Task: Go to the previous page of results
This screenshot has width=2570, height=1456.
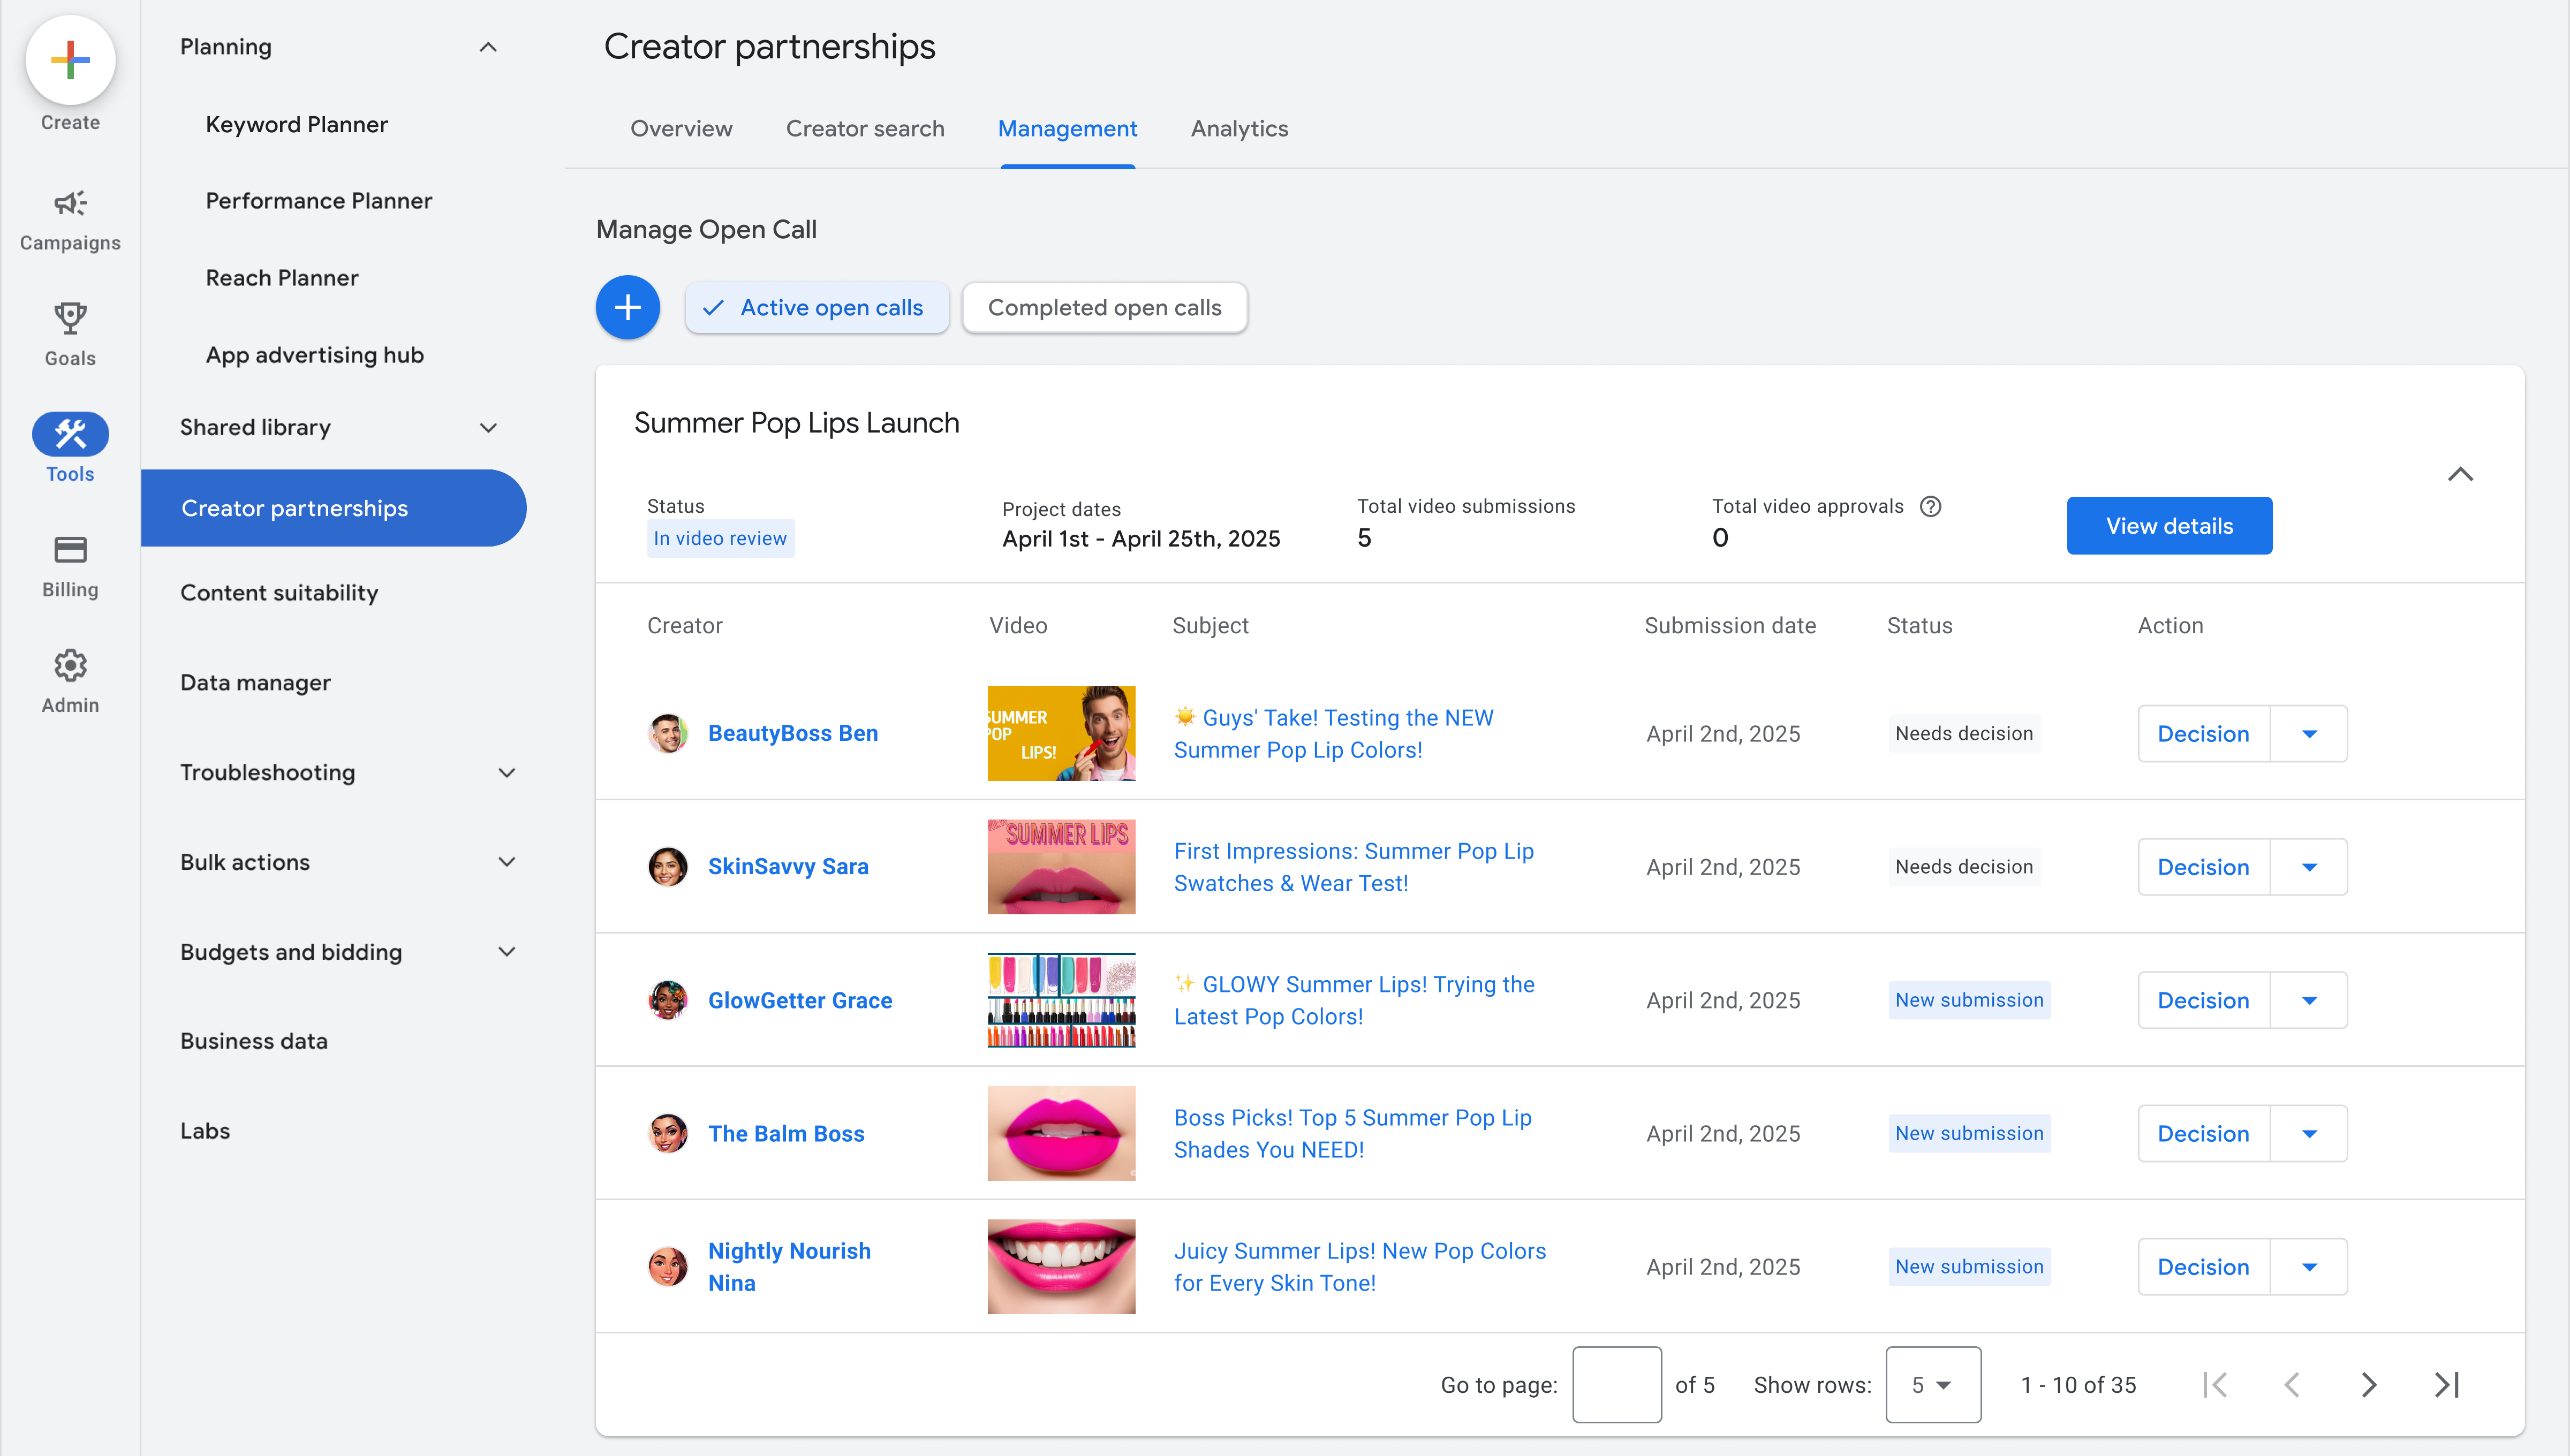Action: tap(2292, 1385)
